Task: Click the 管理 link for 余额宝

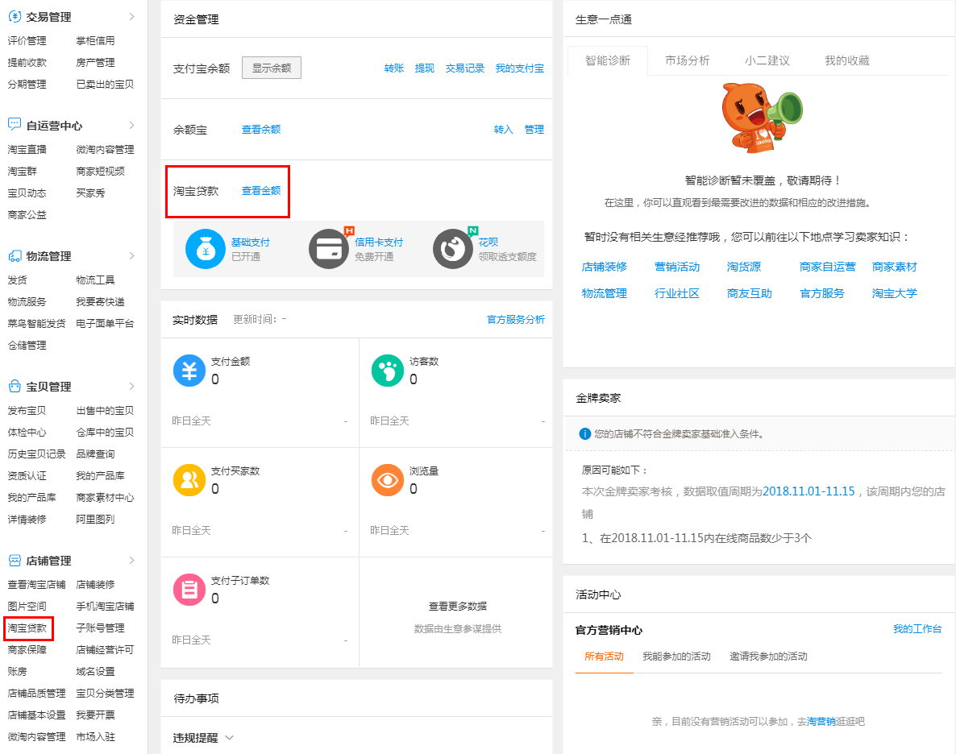Action: [x=534, y=129]
